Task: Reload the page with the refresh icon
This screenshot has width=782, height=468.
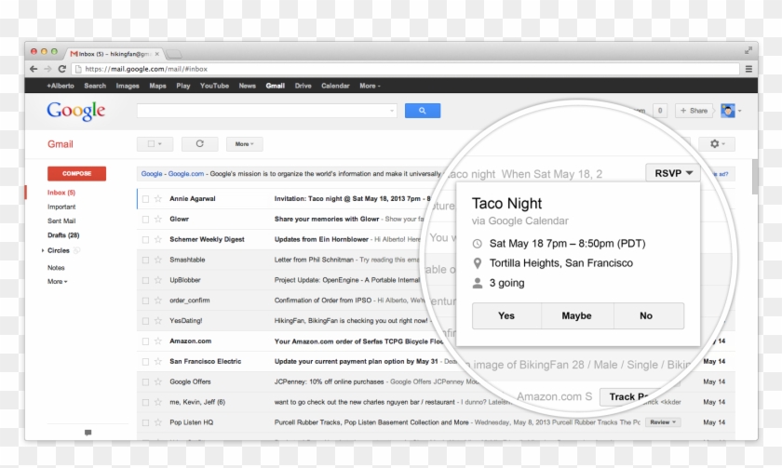Action: pos(61,69)
